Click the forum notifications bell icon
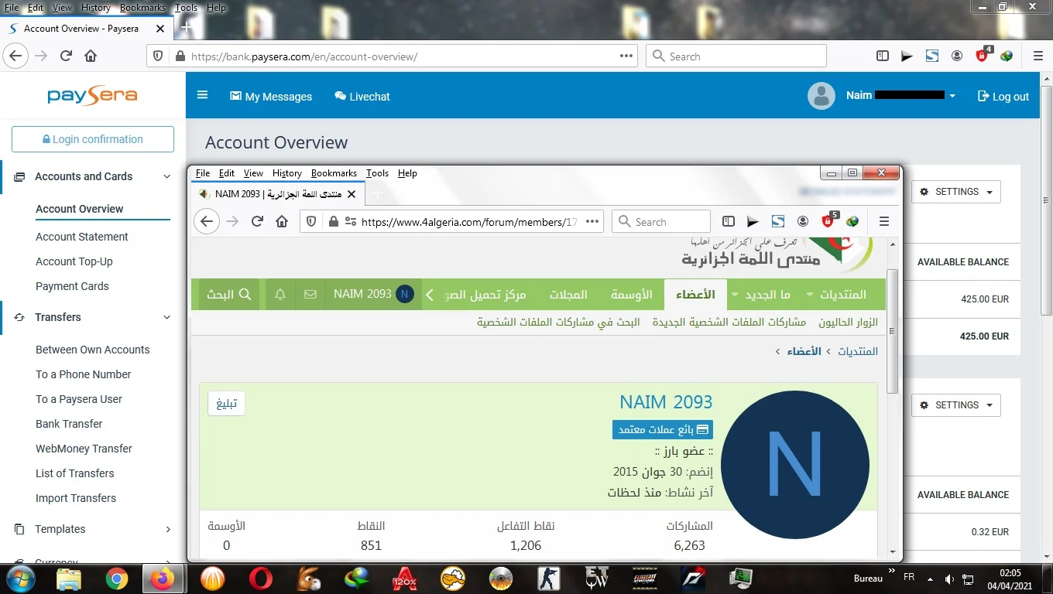 coord(280,295)
